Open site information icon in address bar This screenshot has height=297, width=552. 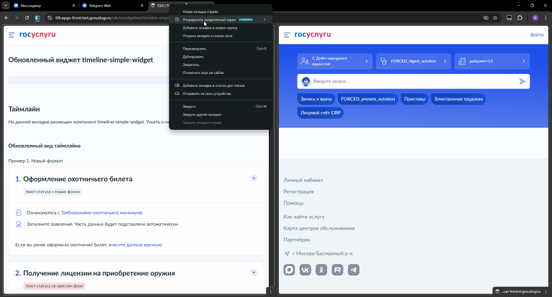coord(50,17)
